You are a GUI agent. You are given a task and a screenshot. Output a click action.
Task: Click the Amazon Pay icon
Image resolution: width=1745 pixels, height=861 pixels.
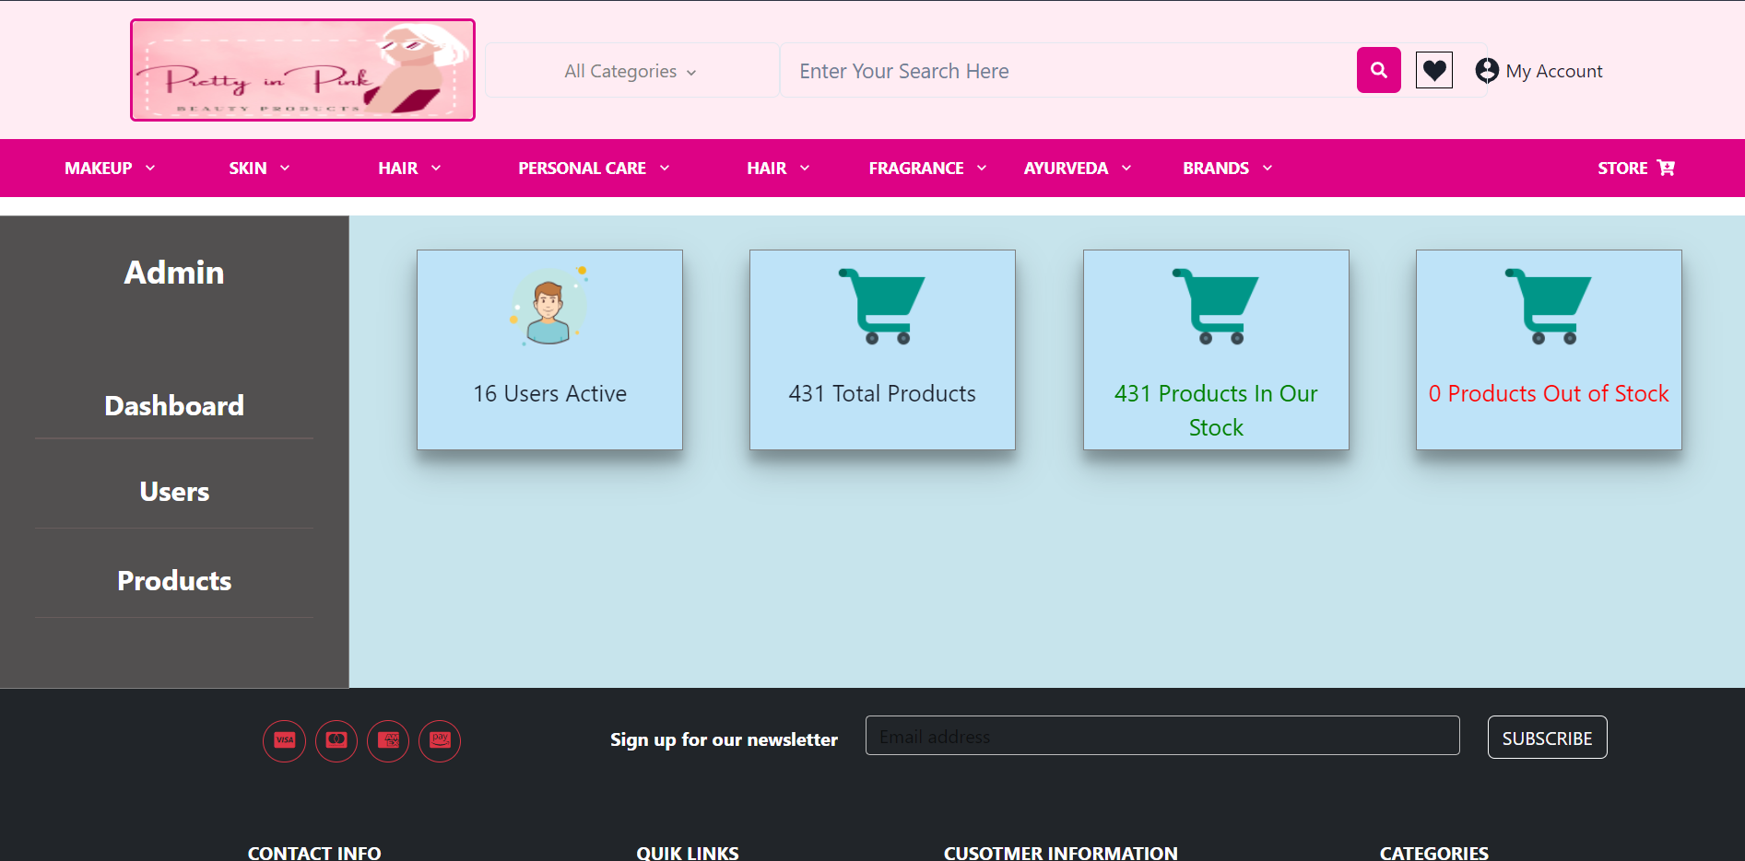tap(439, 740)
